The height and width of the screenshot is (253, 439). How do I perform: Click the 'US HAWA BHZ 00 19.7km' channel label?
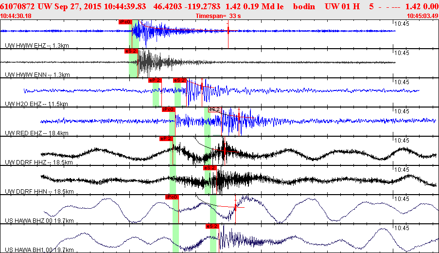(39, 220)
